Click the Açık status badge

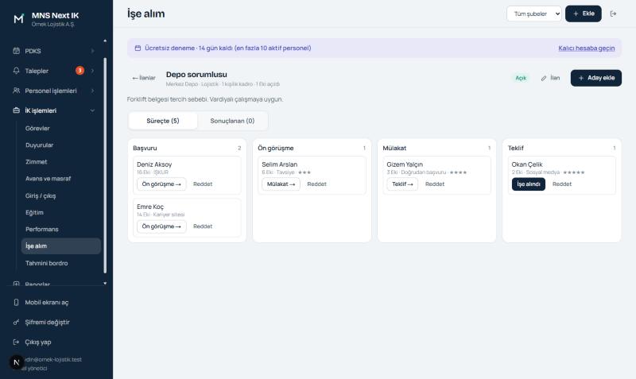(x=521, y=78)
